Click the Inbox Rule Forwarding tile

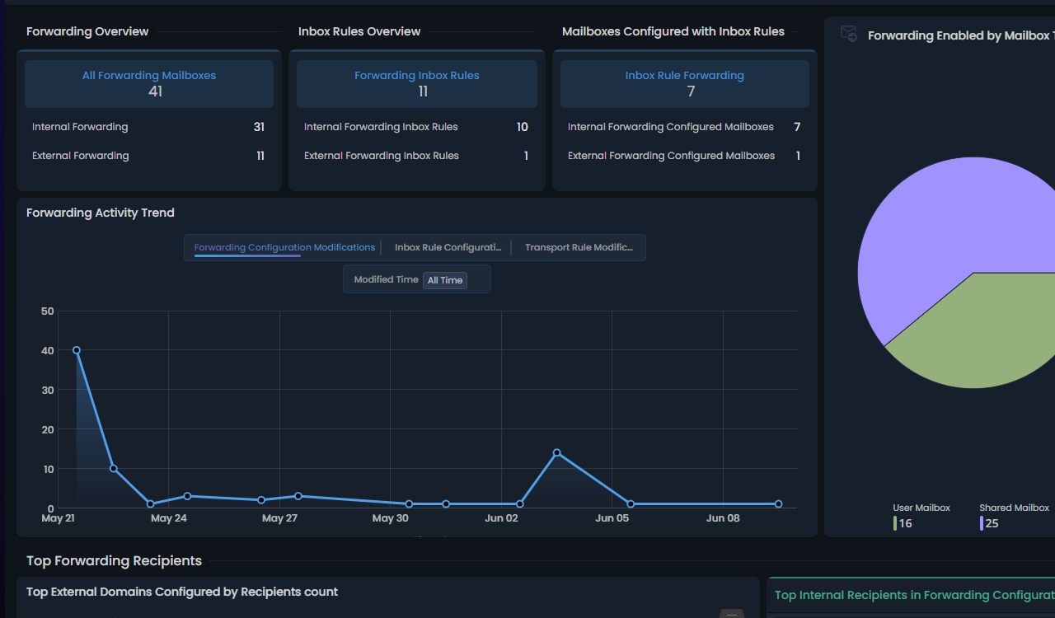684,83
